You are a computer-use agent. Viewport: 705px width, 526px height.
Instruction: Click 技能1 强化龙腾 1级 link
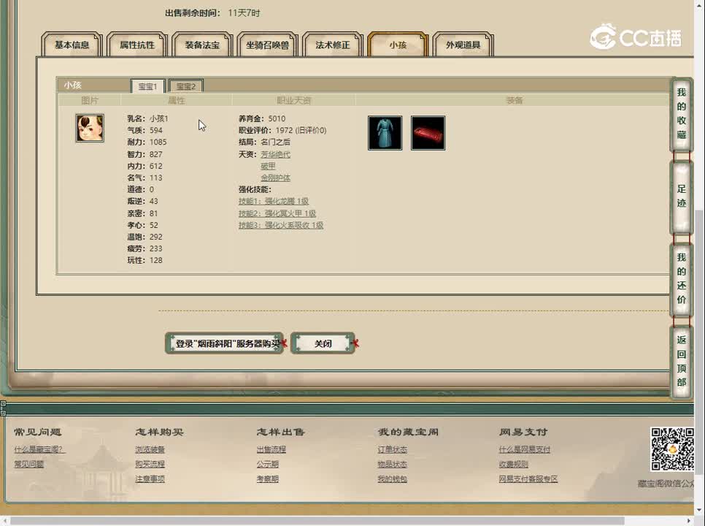coord(274,201)
